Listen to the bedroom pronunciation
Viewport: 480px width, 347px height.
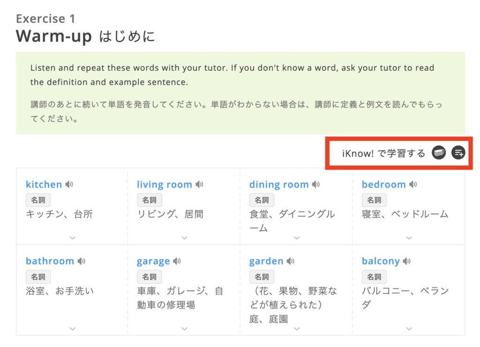pos(413,185)
